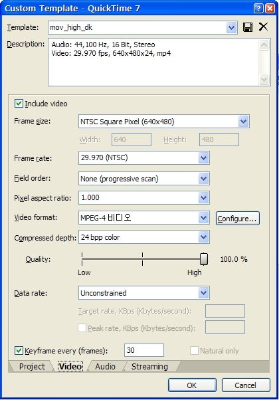279x400 pixels.
Task: Click the 100.0 % quality value
Action: coord(234,259)
